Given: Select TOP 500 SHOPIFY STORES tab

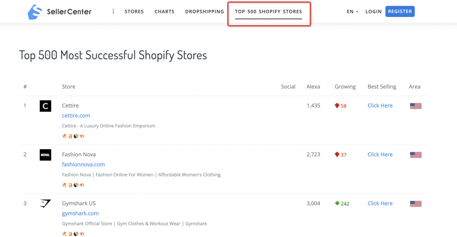Looking at the screenshot, I should coord(268,12).
